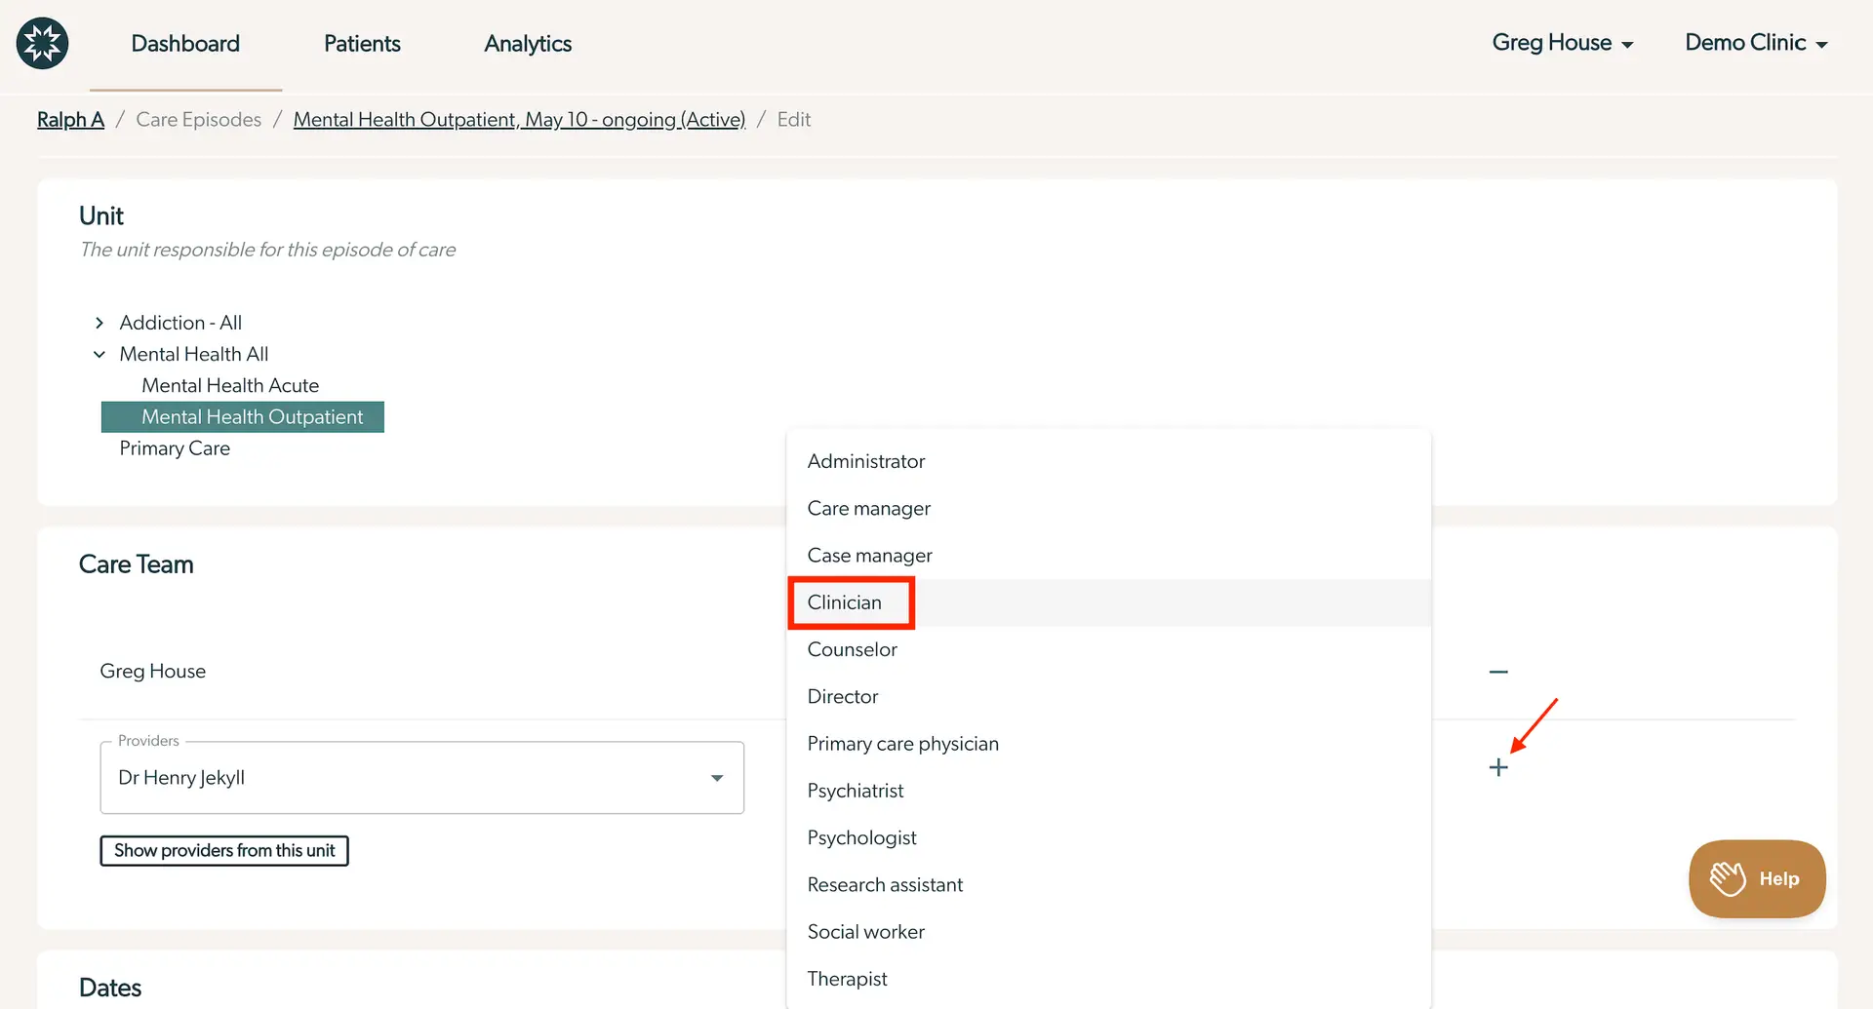Select Psychiatrist from the role list

click(x=856, y=791)
